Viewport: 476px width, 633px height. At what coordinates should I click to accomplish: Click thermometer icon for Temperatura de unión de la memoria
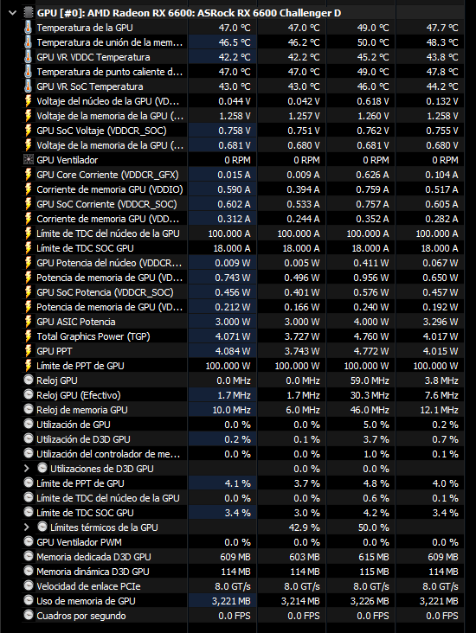28,42
